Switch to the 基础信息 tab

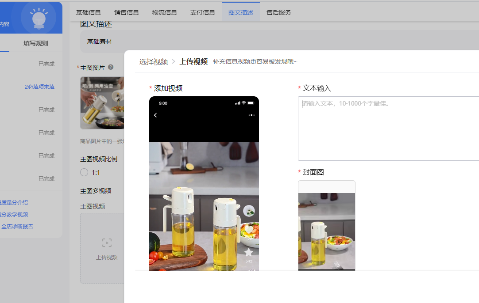(89, 12)
